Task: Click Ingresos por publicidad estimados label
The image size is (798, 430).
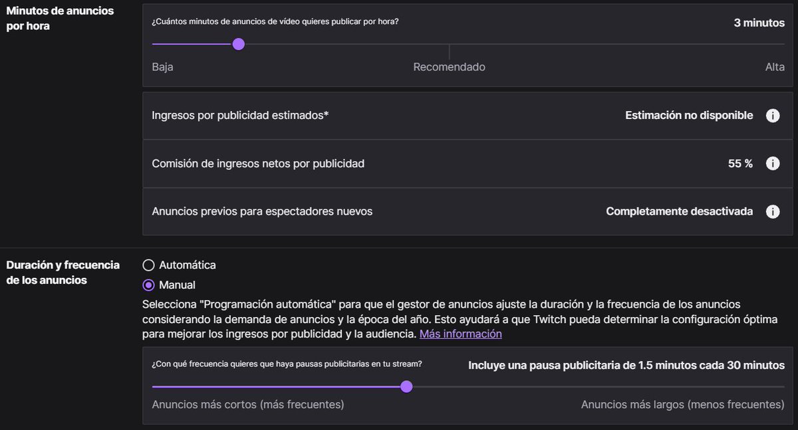Action: pyautogui.click(x=241, y=116)
